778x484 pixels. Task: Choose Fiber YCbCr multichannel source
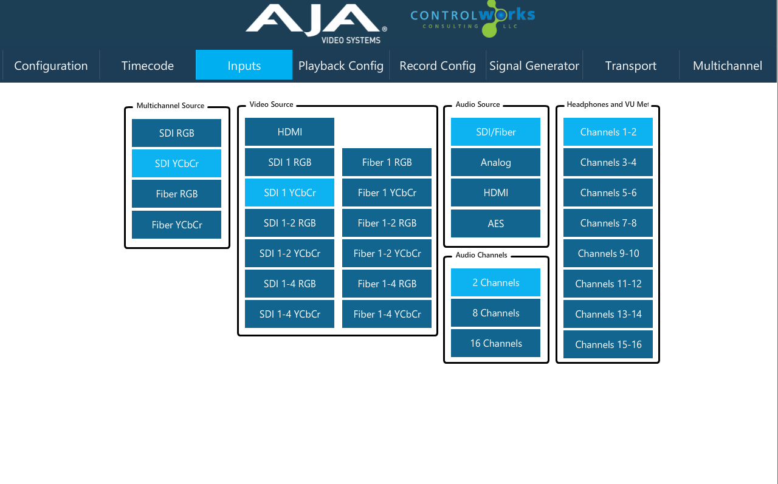pos(176,225)
